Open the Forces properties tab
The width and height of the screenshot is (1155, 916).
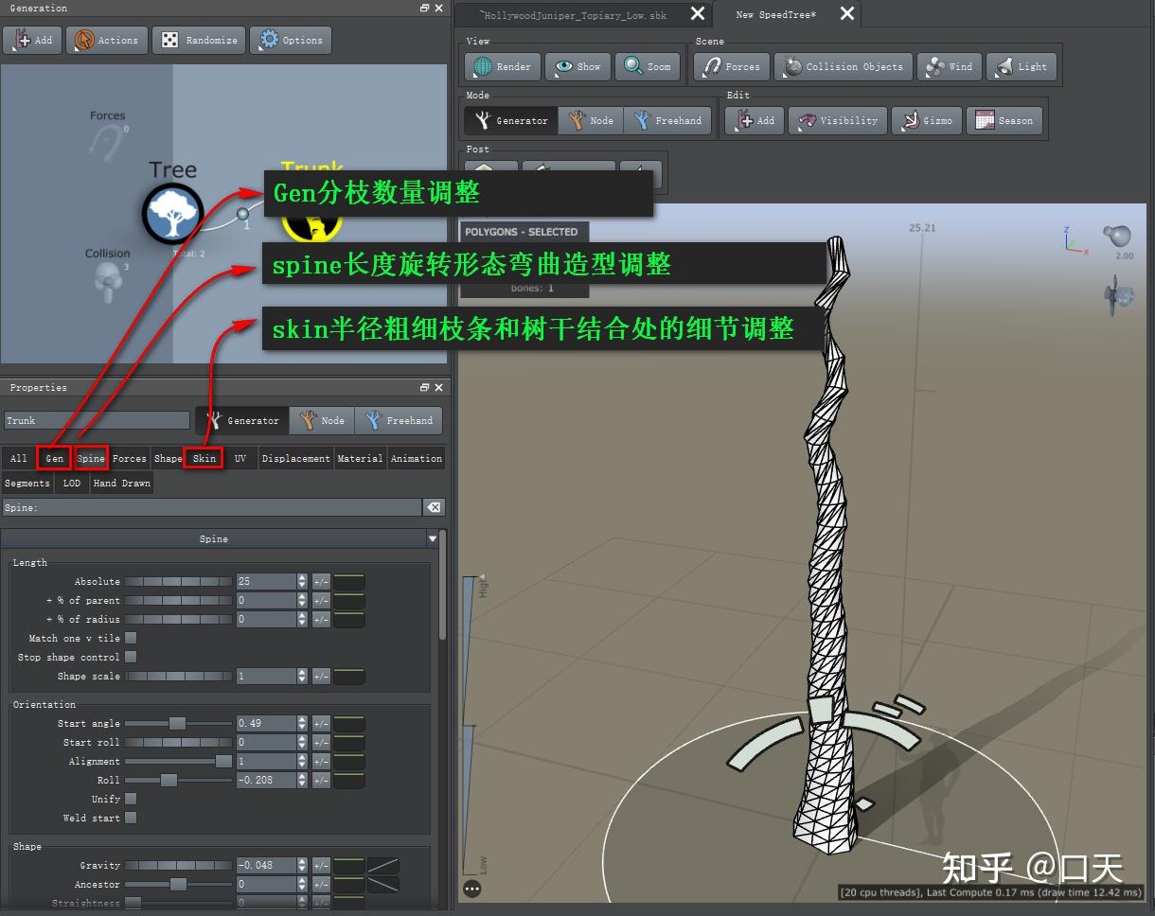(x=130, y=458)
